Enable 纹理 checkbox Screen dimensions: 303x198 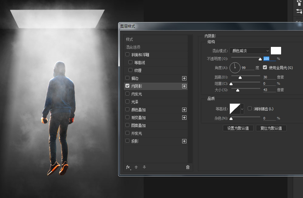coord(131,70)
